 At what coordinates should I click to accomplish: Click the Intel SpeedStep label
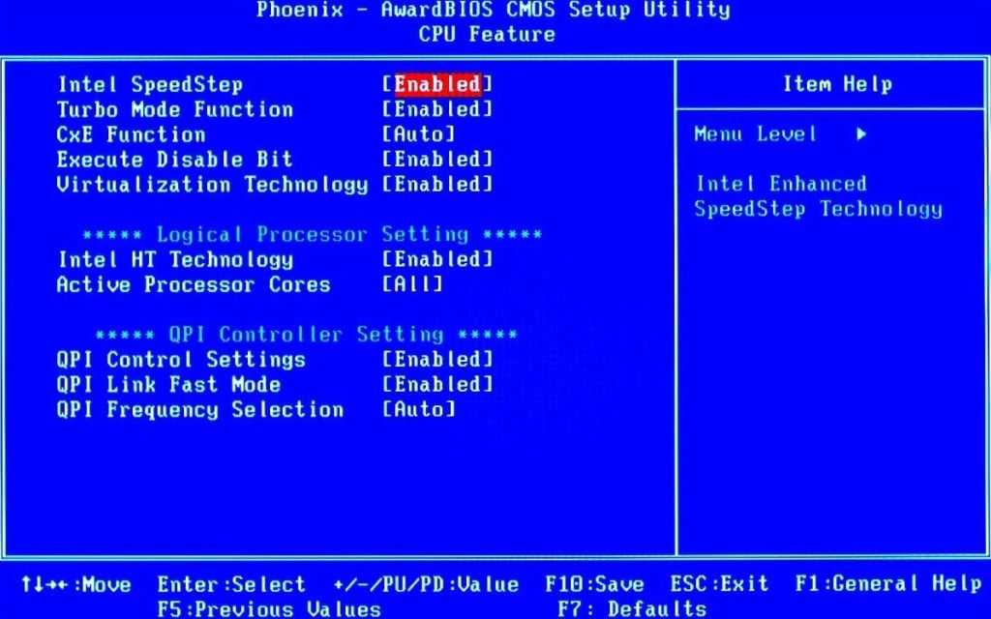(150, 84)
